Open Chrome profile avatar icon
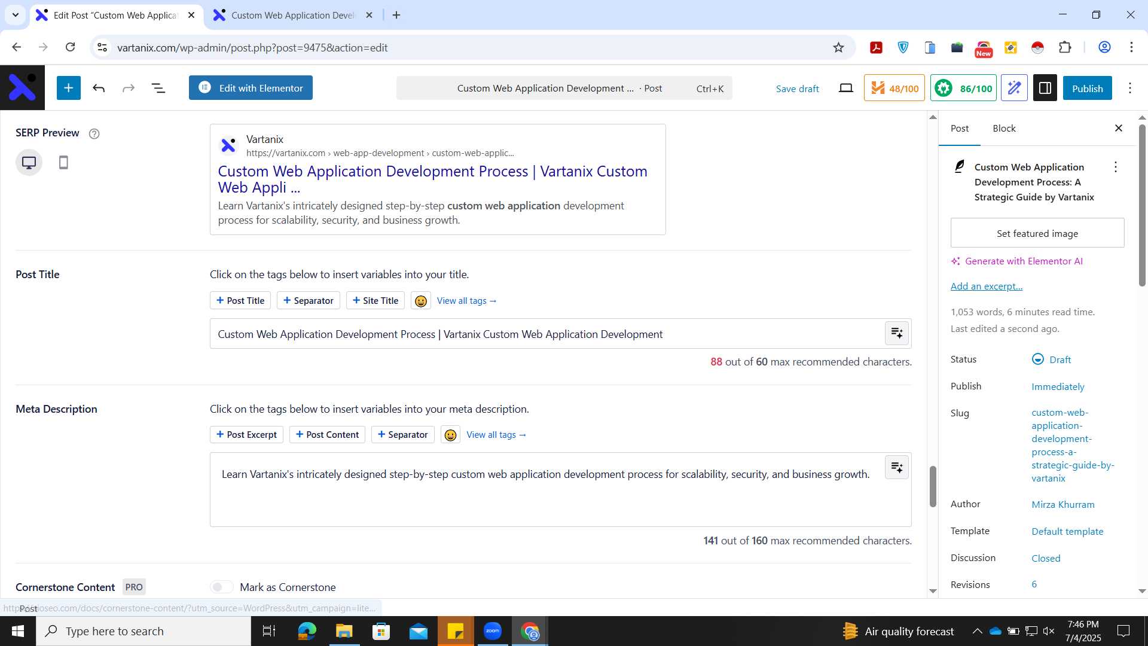 tap(1104, 47)
